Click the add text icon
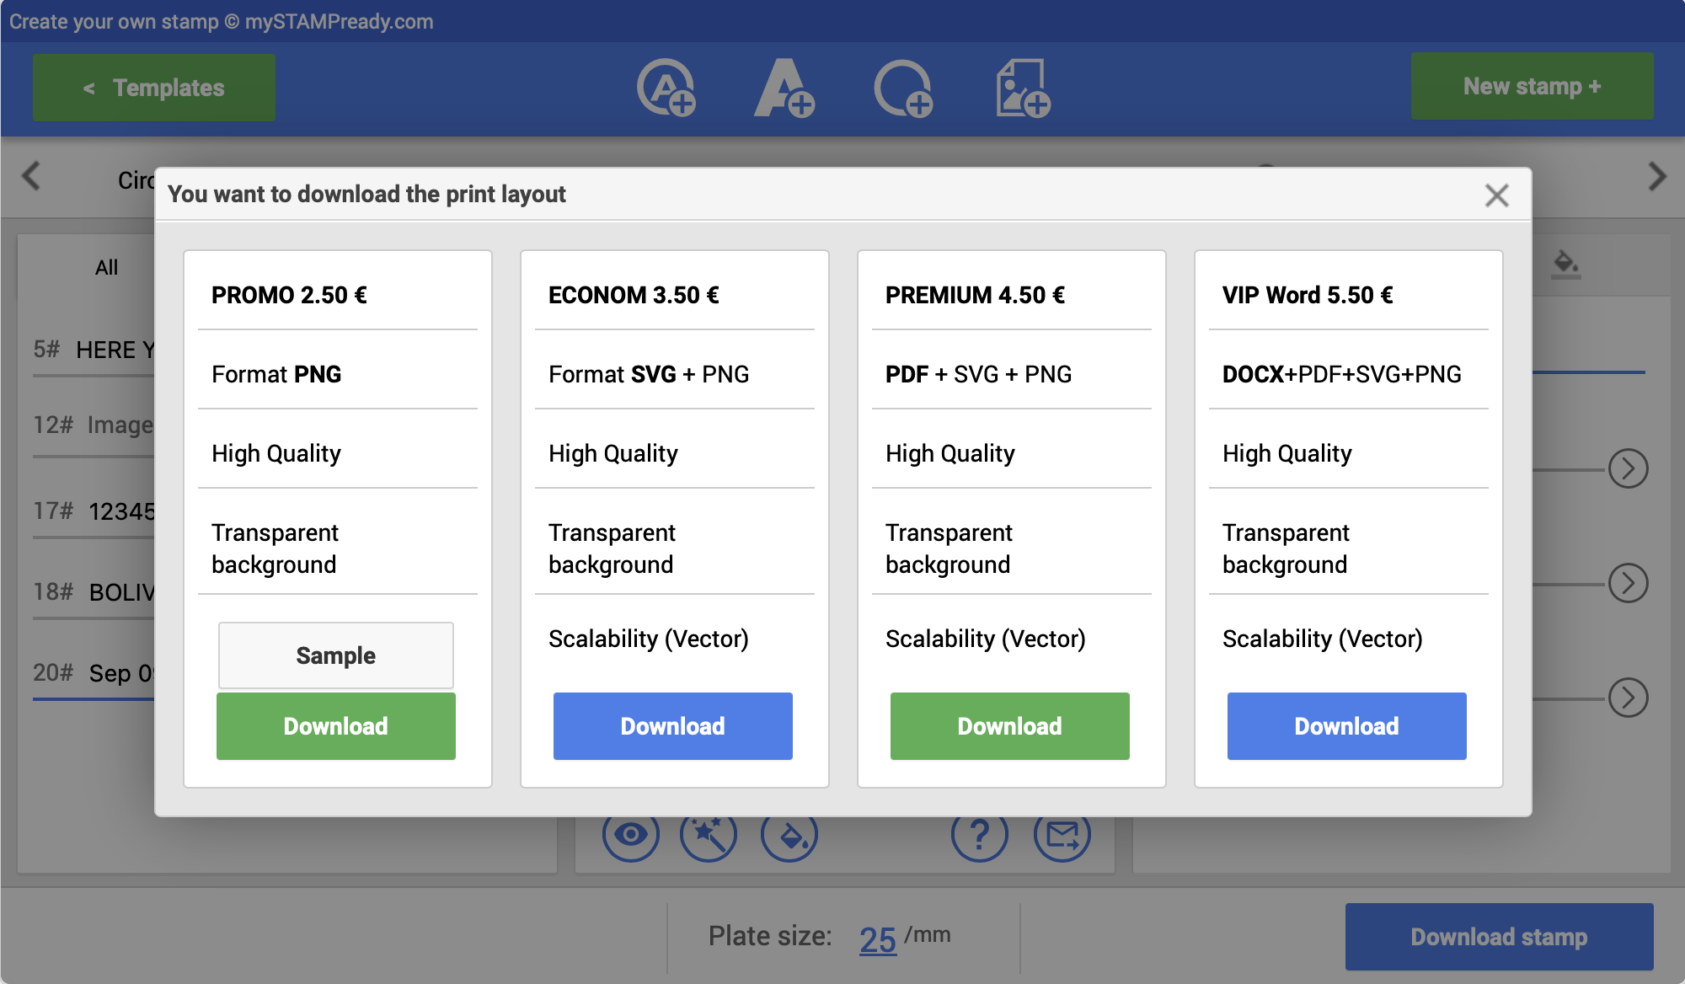 pos(784,88)
